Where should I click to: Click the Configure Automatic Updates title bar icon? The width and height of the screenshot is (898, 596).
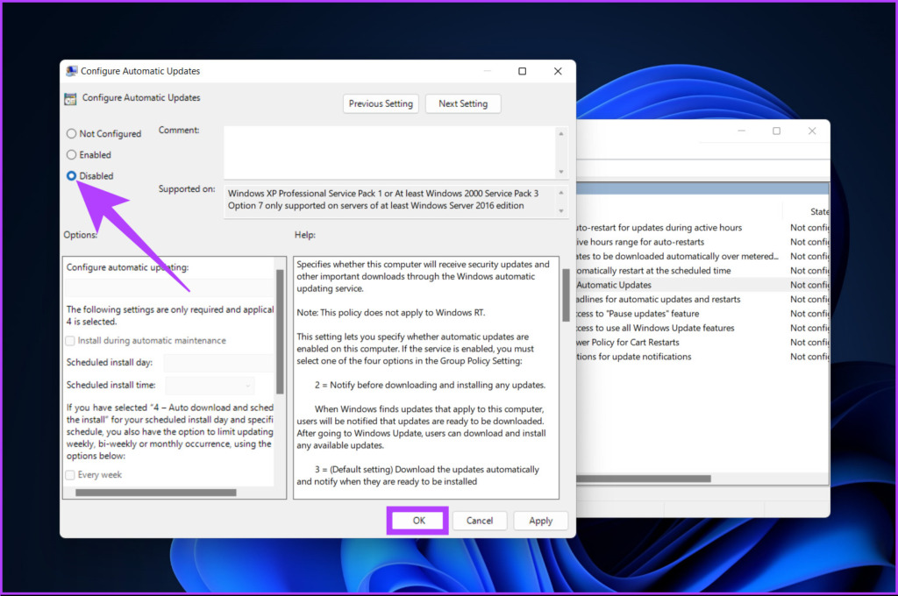pos(71,71)
